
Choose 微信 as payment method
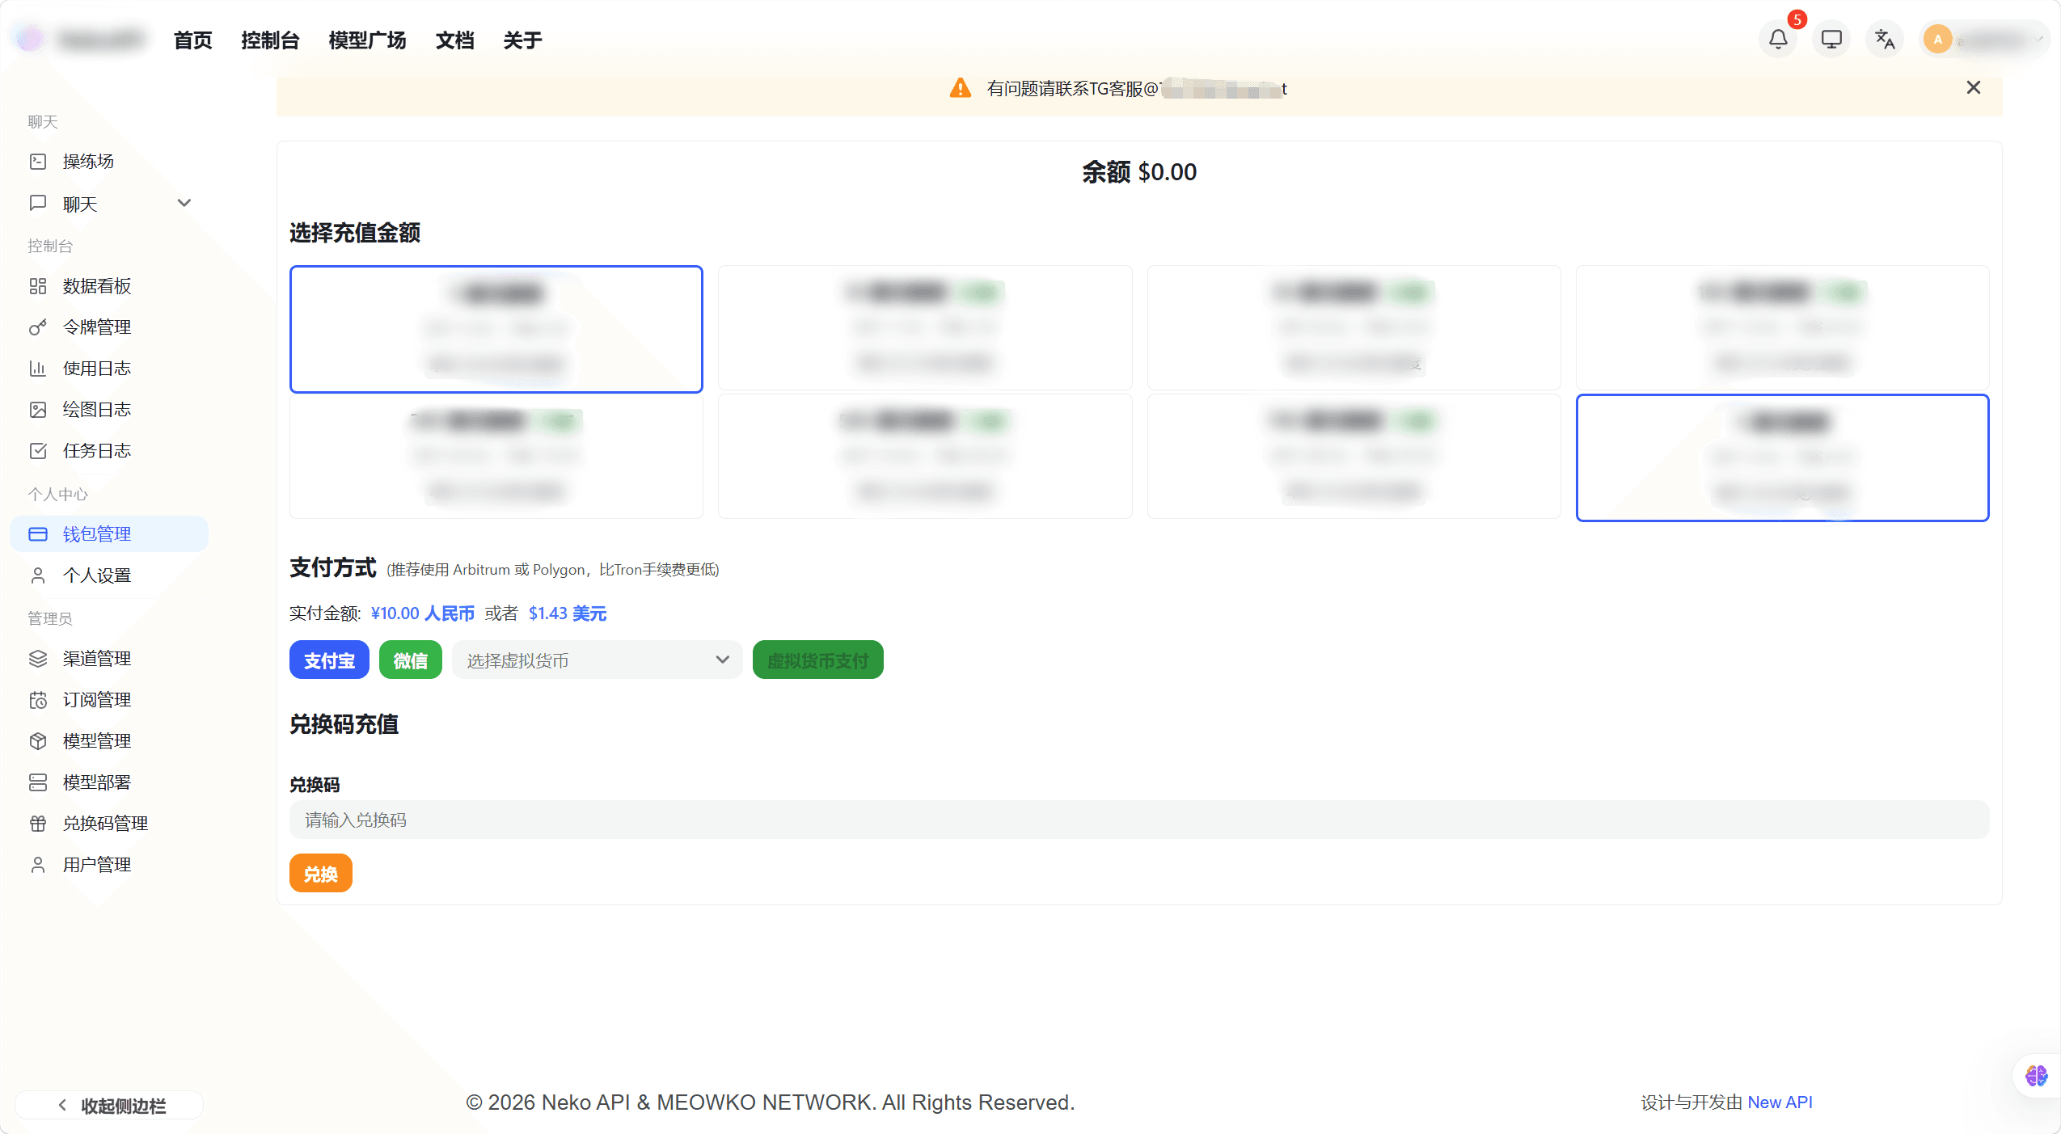tap(411, 660)
